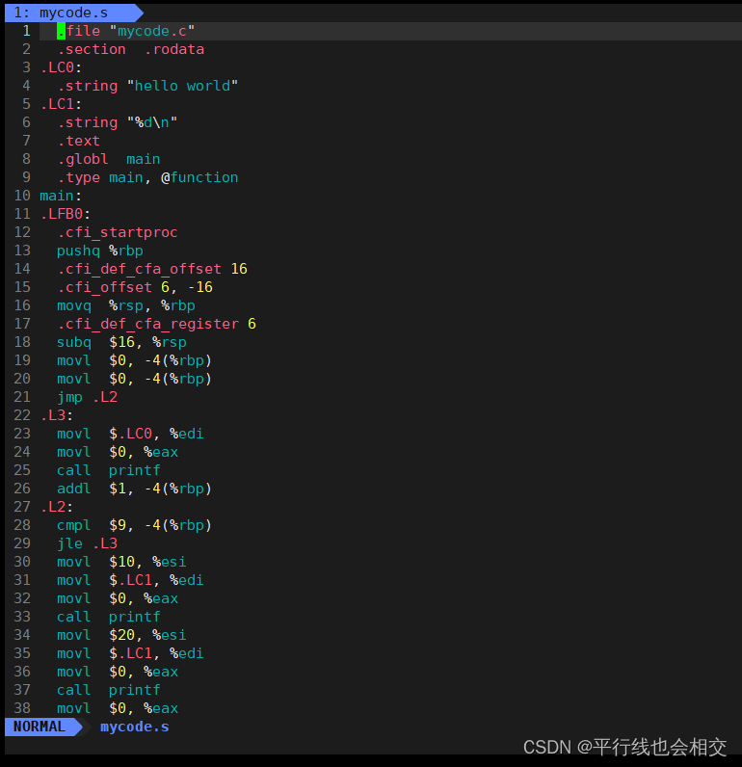Image resolution: width=742 pixels, height=767 pixels.
Task: Click 'addl $1, -4(%rbp)' instruction
Action: point(135,489)
